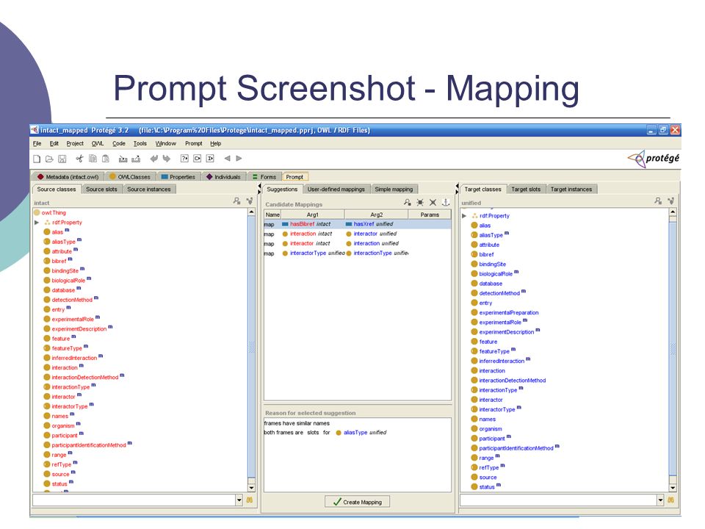This screenshot has width=705, height=529.
Task: Click the anchor icon above Candidate Mappings
Action: [x=446, y=203]
